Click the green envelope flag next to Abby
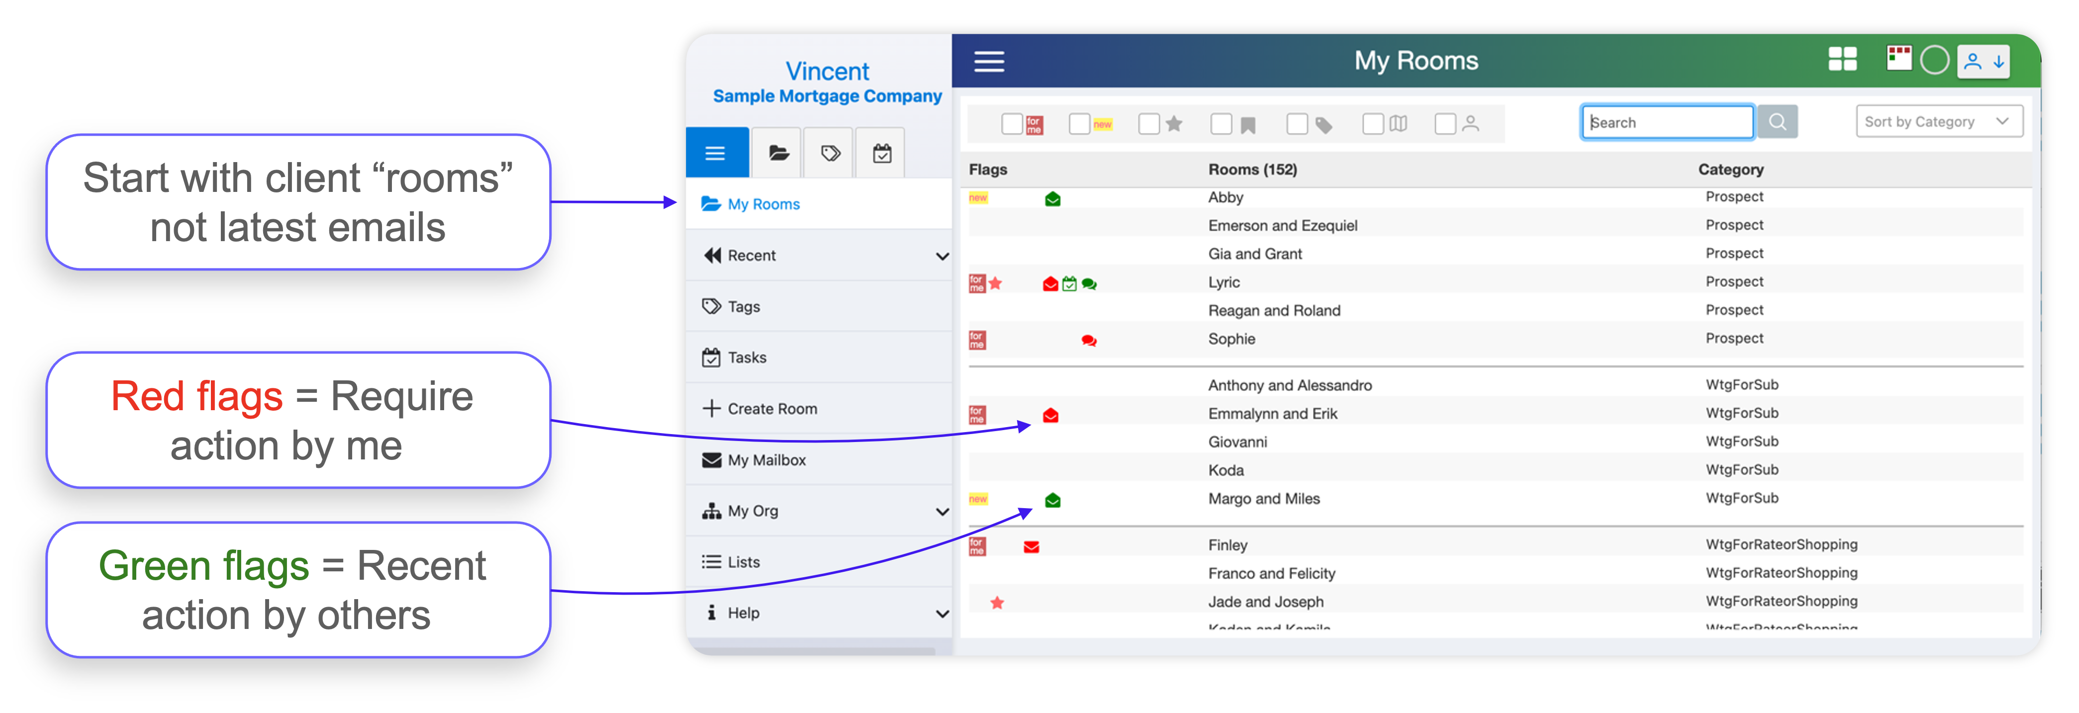 [x=1052, y=198]
